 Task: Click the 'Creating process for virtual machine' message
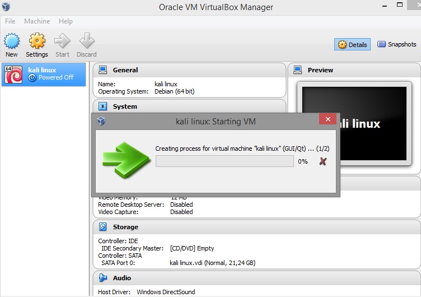coord(242,148)
